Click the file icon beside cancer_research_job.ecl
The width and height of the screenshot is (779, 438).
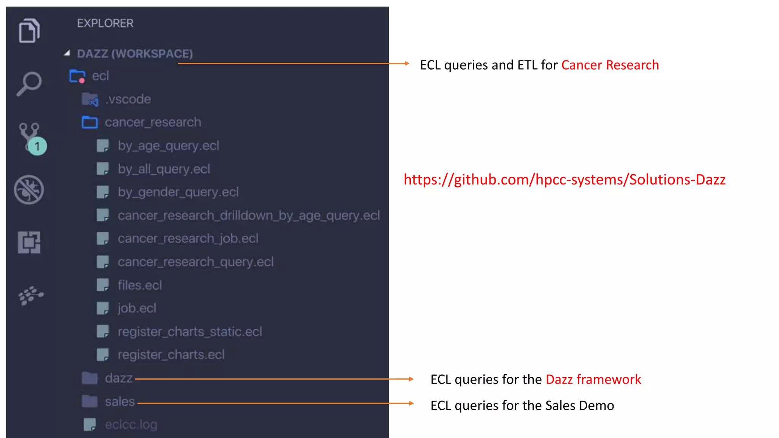click(x=103, y=238)
